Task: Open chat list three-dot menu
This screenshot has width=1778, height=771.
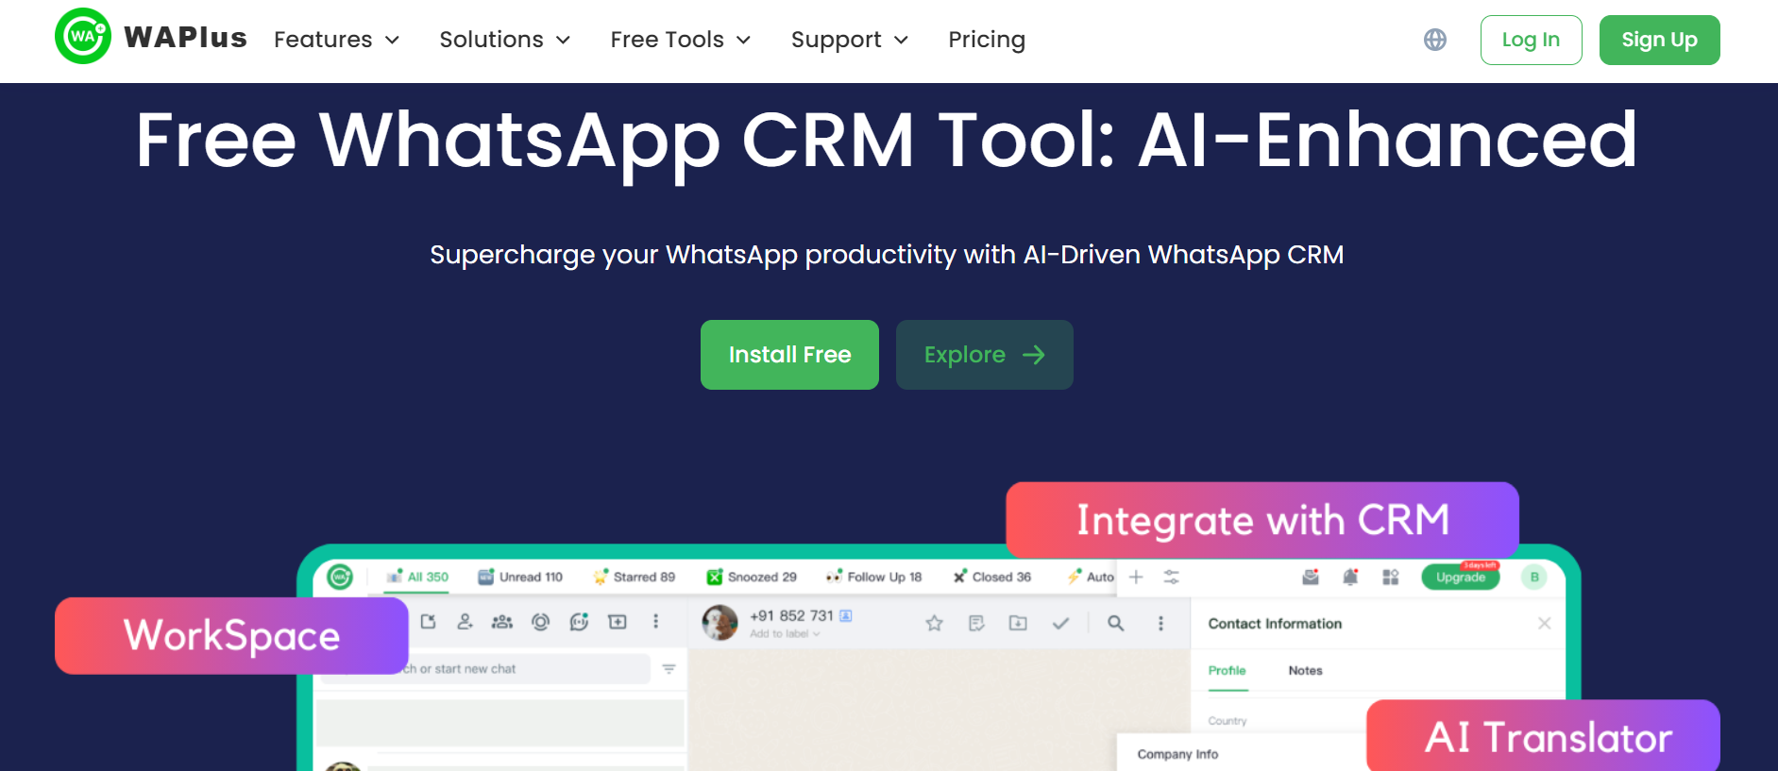Action: [x=655, y=622]
